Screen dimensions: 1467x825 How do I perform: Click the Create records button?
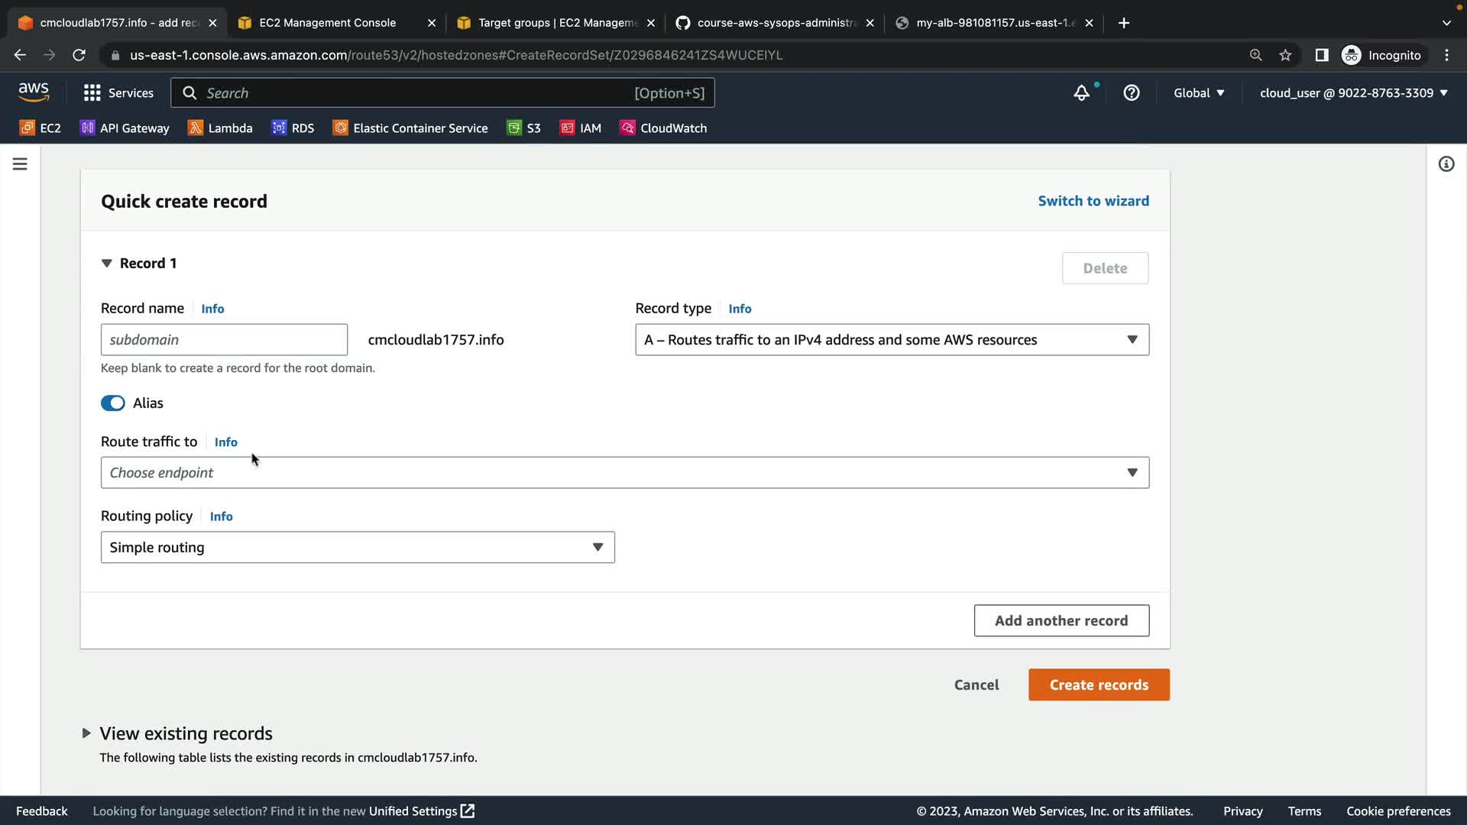[x=1098, y=685]
